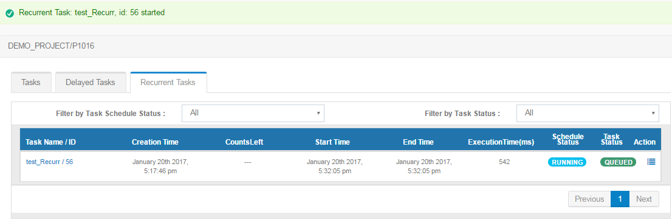This screenshot has height=220, width=672.
Task: Switch to the Delayed Tasks tab
Action: click(91, 82)
